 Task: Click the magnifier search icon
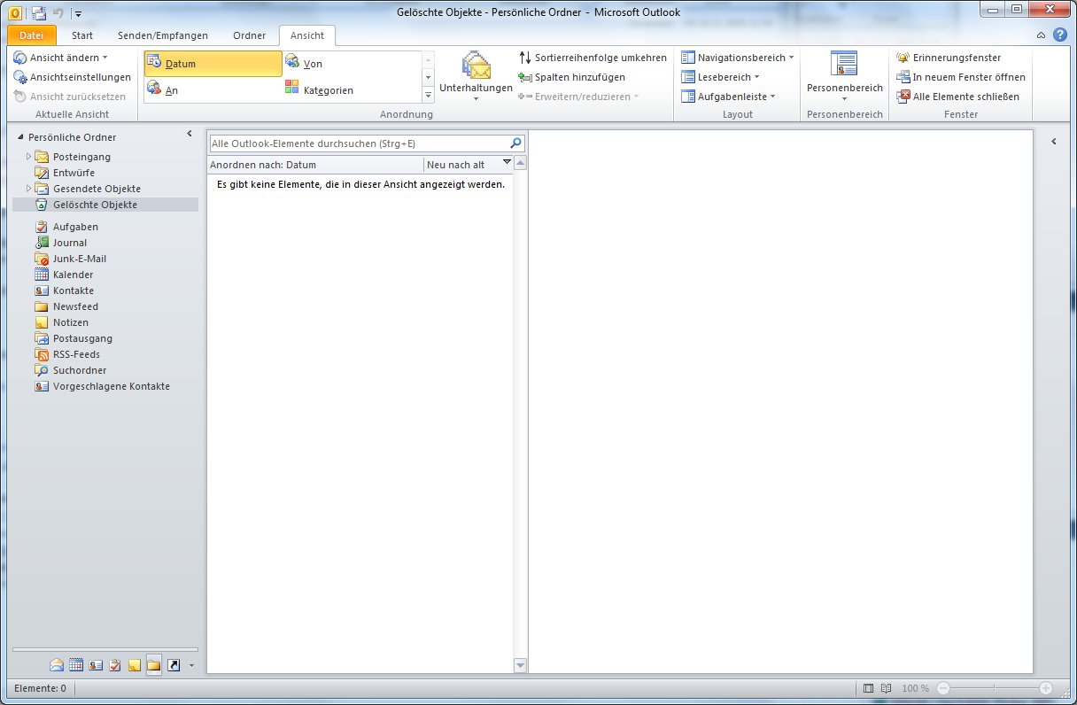[x=516, y=143]
